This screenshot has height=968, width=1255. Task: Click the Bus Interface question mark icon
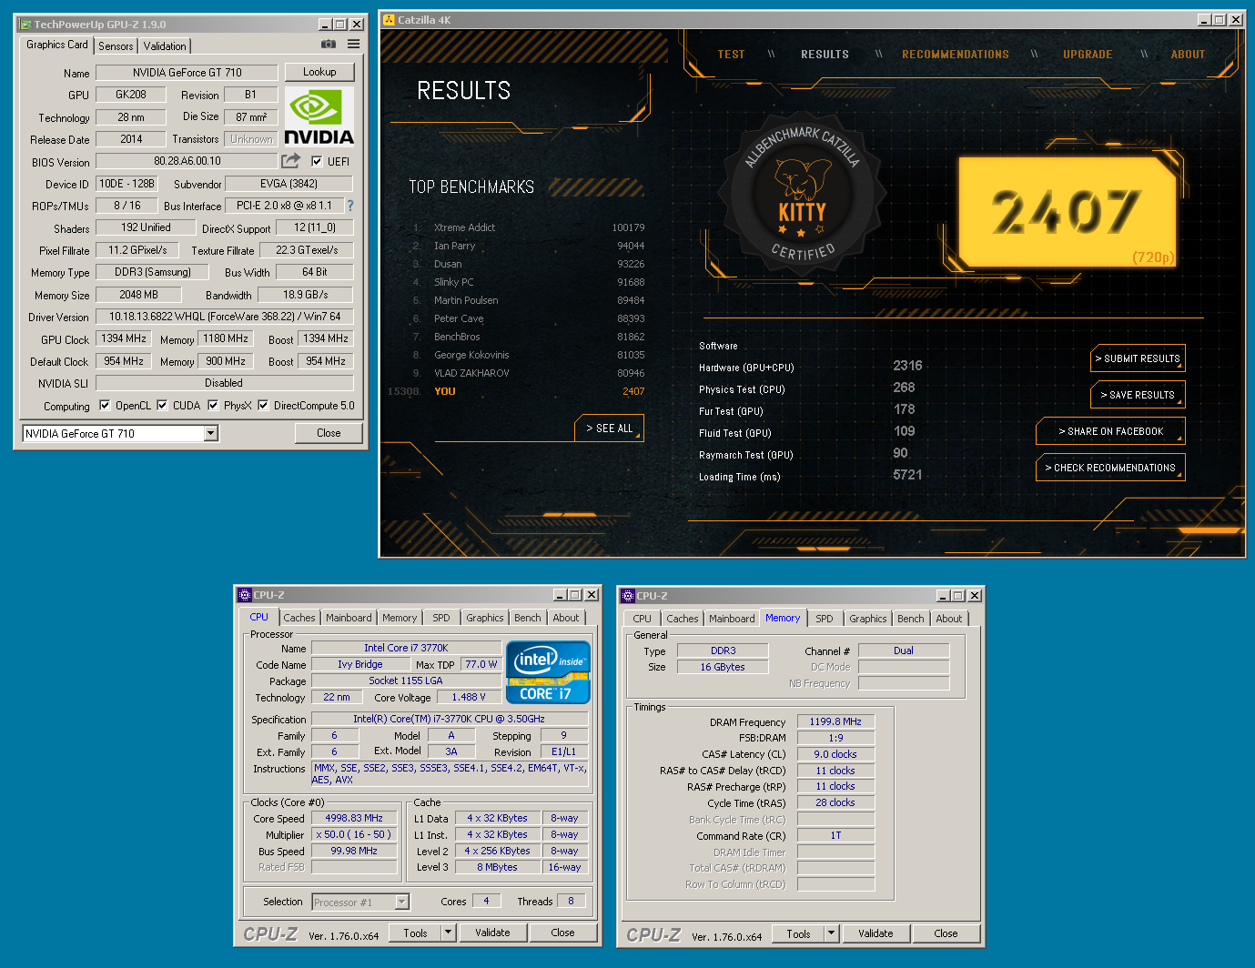[350, 206]
